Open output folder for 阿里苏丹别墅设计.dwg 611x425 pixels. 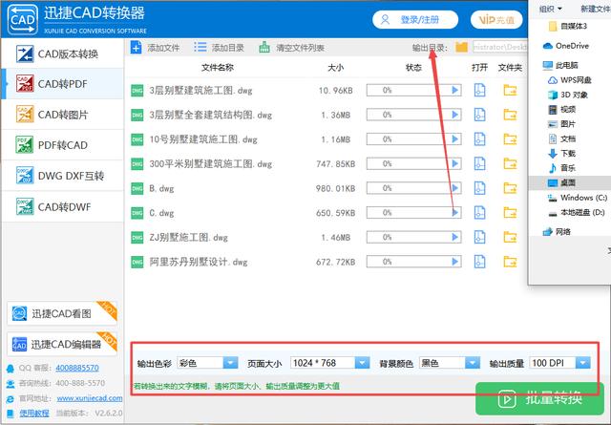(x=510, y=262)
